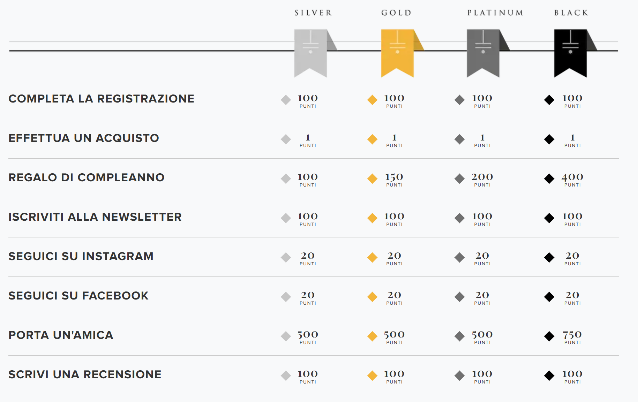The width and height of the screenshot is (638, 402).
Task: Click silver diamond in Completa la Registrazione row
Action: (x=286, y=100)
